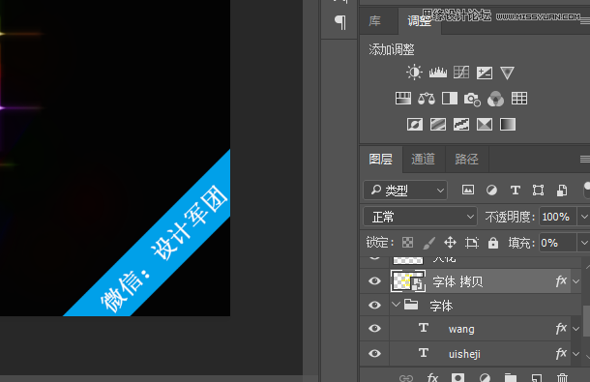Image resolution: width=590 pixels, height=382 pixels.
Task: Add a layer mask
Action: tap(457, 377)
